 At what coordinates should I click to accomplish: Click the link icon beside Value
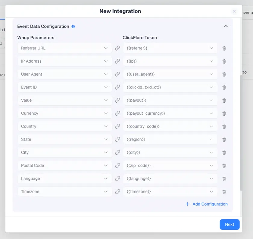117,100
